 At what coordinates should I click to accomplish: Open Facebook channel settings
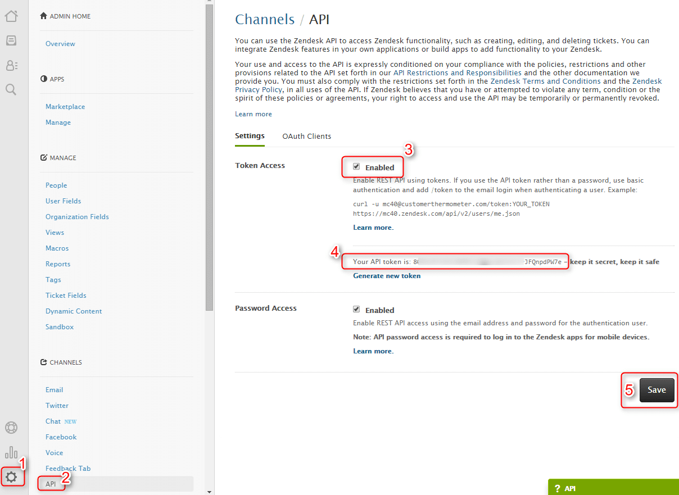pyautogui.click(x=61, y=437)
